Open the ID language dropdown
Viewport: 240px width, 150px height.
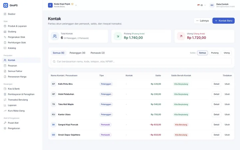point(202,5)
